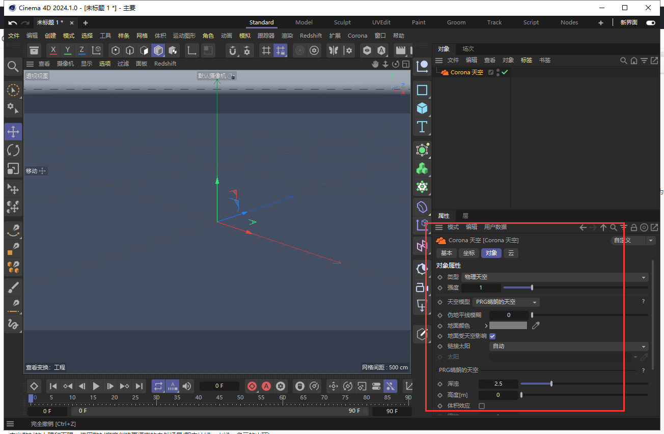
Task: Toggle the 新界面 switch
Action: (x=650, y=23)
